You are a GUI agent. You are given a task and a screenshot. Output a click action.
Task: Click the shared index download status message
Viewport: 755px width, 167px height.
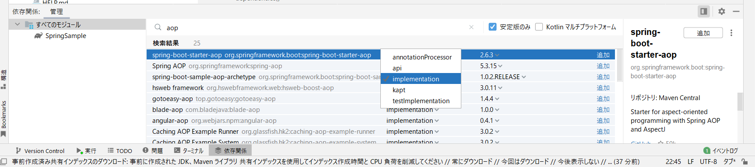click(326, 161)
